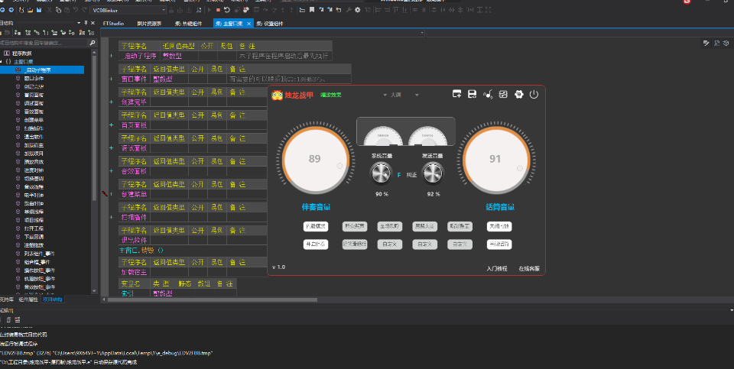
Task: Click the 在线客服 link in audio panel
Action: click(529, 268)
